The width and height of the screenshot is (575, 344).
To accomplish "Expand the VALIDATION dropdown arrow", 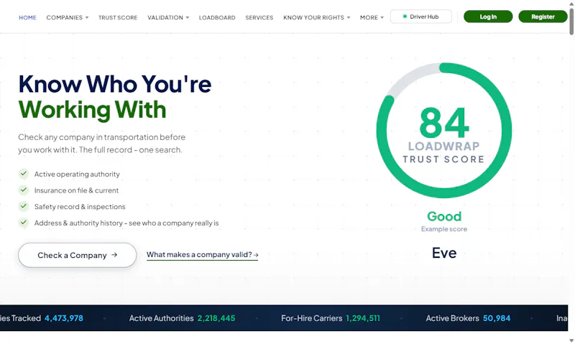I will tap(188, 17).
